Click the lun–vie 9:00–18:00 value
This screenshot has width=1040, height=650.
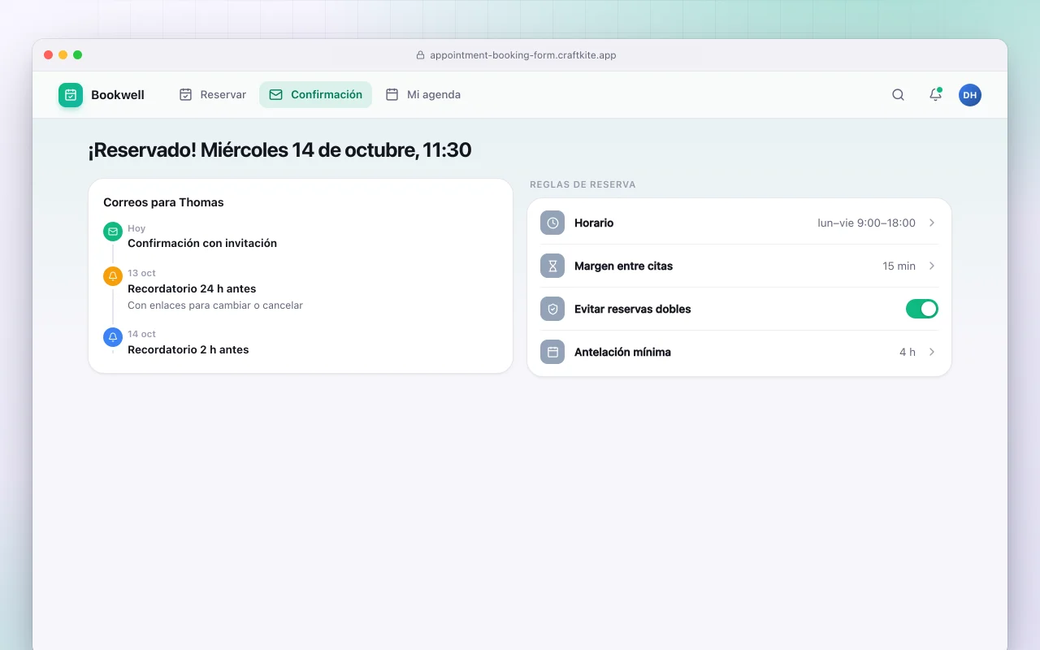[x=866, y=223]
